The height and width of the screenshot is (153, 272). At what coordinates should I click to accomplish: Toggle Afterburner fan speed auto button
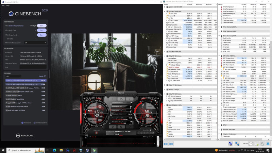click(x=132, y=123)
